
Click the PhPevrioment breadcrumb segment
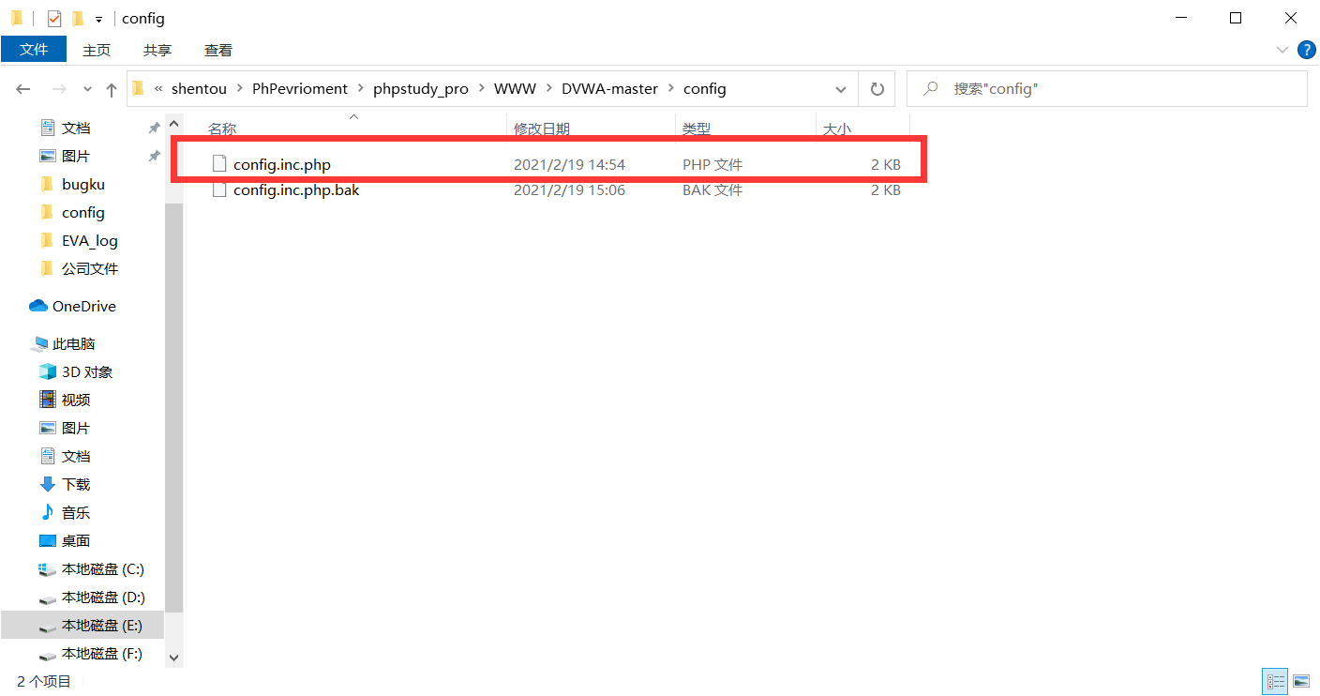coord(300,89)
